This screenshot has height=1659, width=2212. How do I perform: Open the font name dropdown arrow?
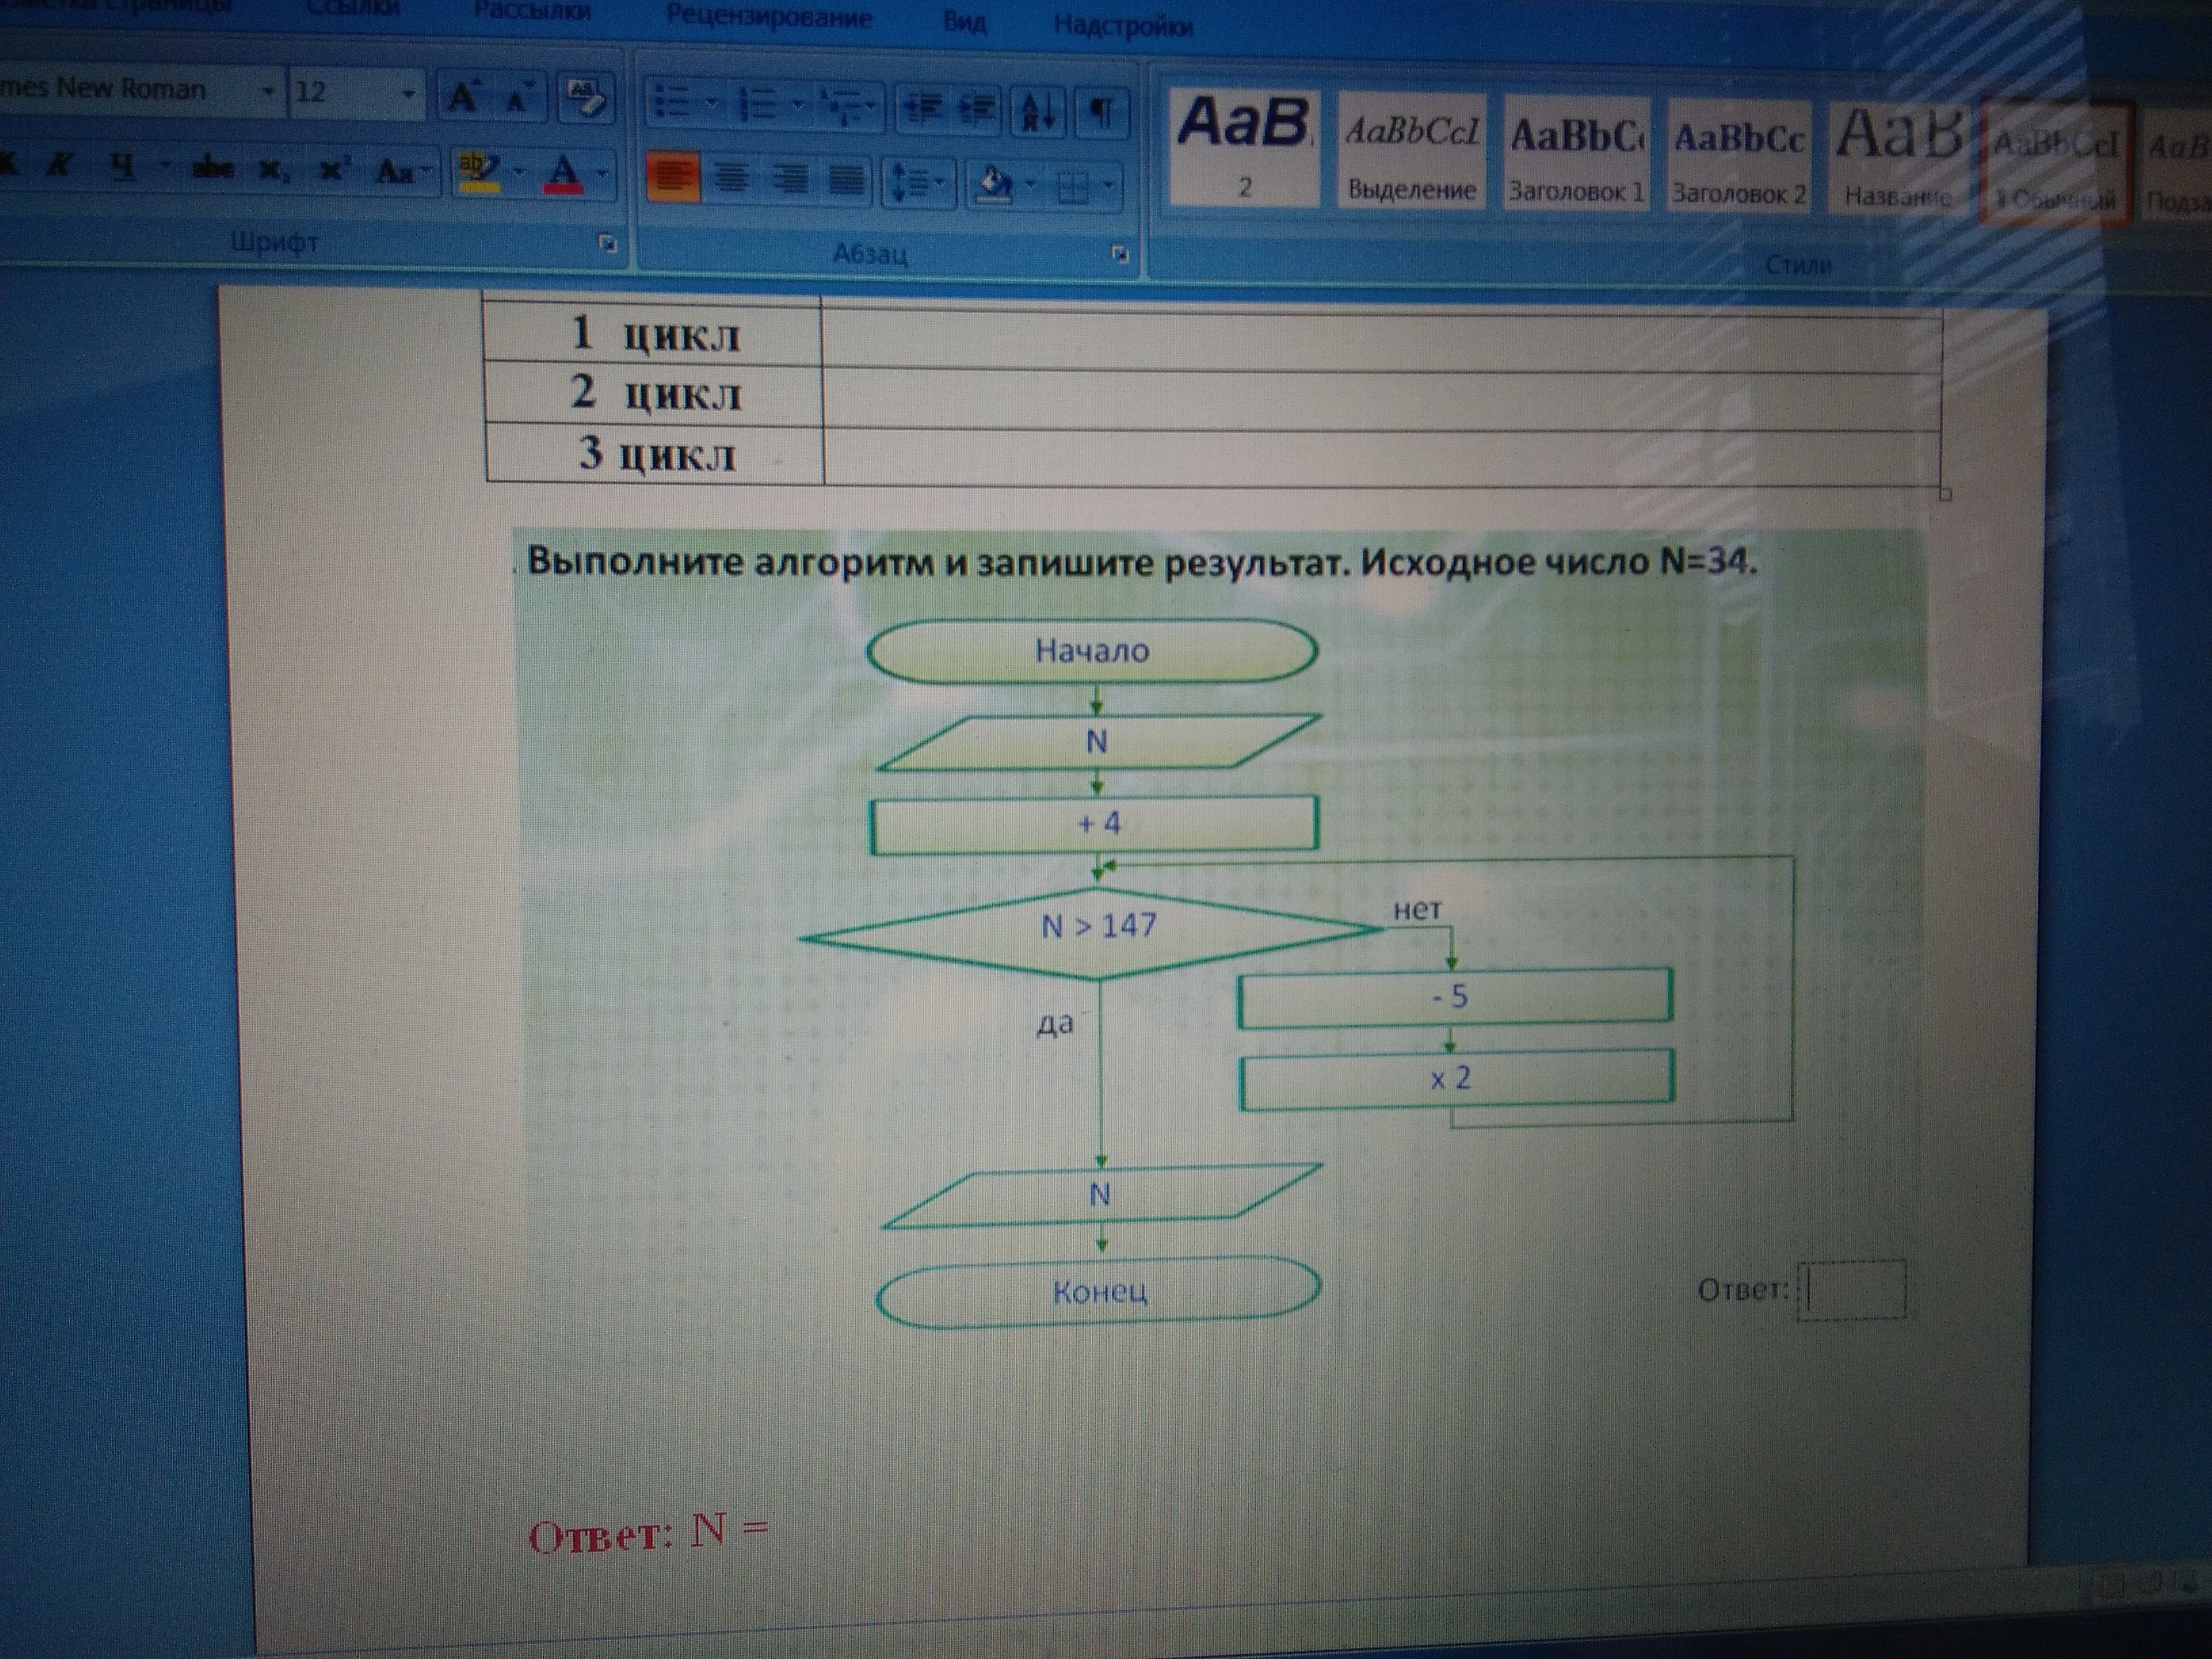click(x=268, y=92)
